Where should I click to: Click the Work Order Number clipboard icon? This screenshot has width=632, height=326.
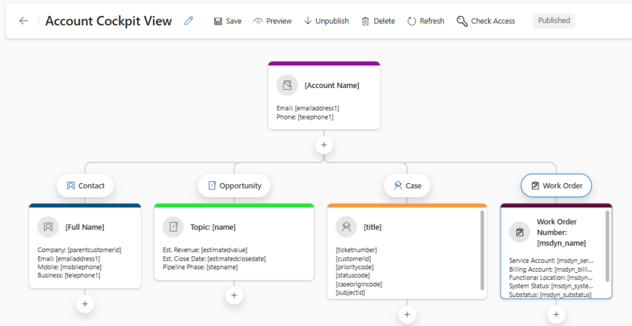(520, 232)
